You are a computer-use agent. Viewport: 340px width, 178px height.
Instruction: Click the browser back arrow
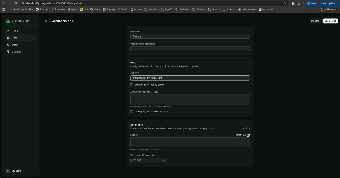[4, 3]
